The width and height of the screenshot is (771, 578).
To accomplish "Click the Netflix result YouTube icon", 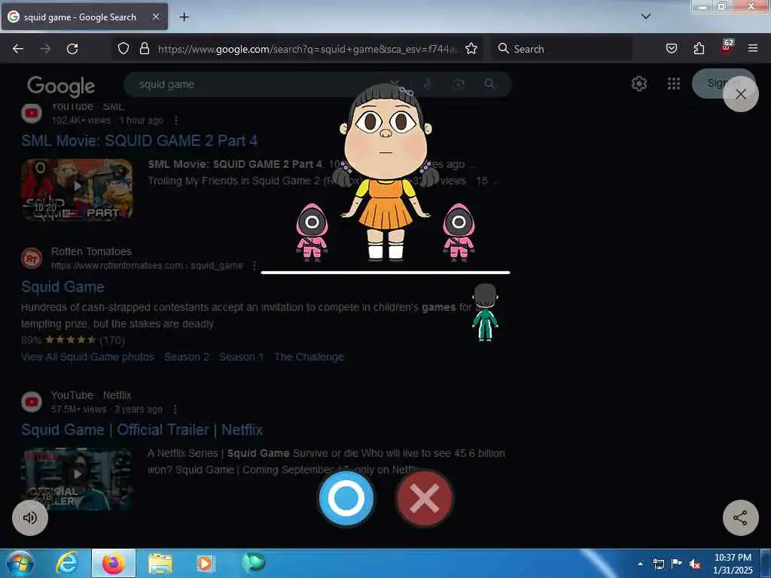I will pos(32,402).
